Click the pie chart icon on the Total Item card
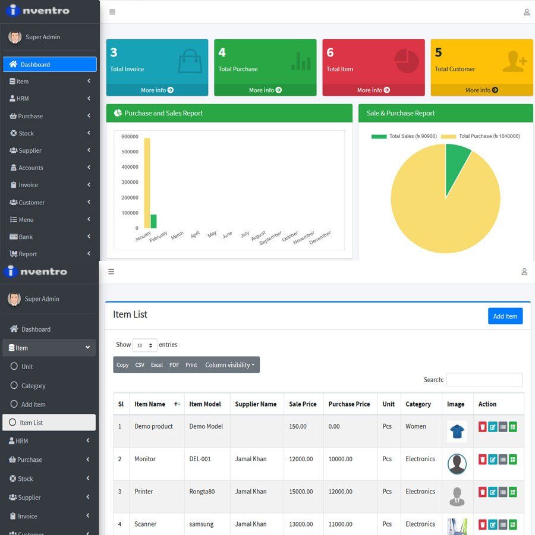The image size is (535, 535). point(407,61)
